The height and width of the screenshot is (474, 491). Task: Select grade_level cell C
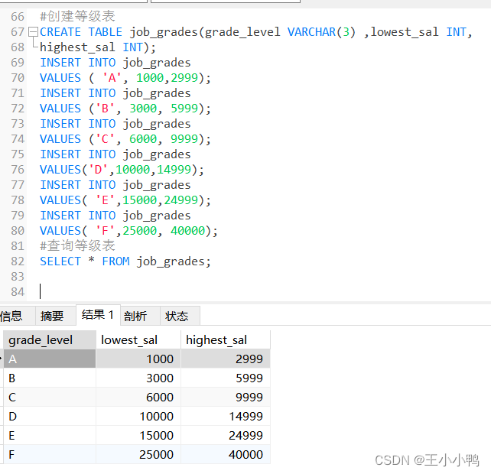coord(50,397)
